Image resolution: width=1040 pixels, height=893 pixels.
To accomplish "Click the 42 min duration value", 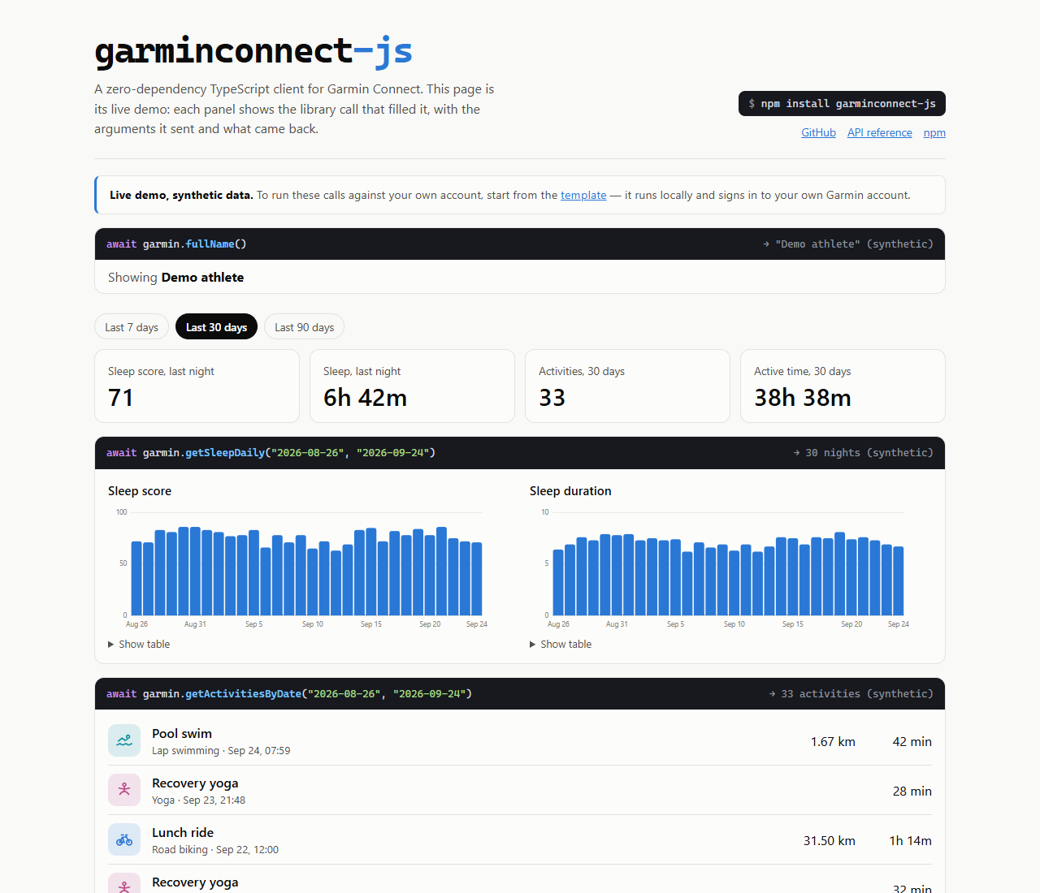I will 912,741.
